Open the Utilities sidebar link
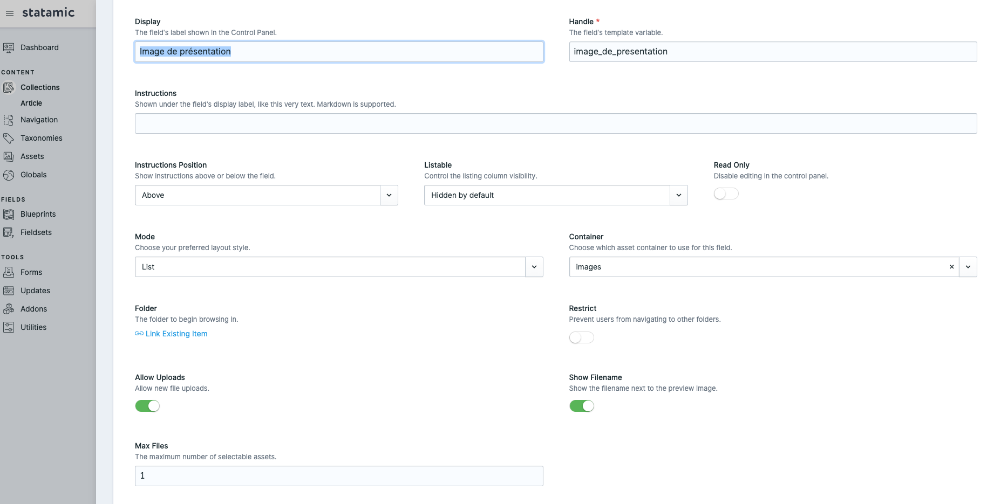The image size is (994, 504). coord(33,327)
